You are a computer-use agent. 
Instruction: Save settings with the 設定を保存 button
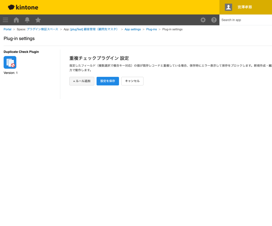point(108,81)
